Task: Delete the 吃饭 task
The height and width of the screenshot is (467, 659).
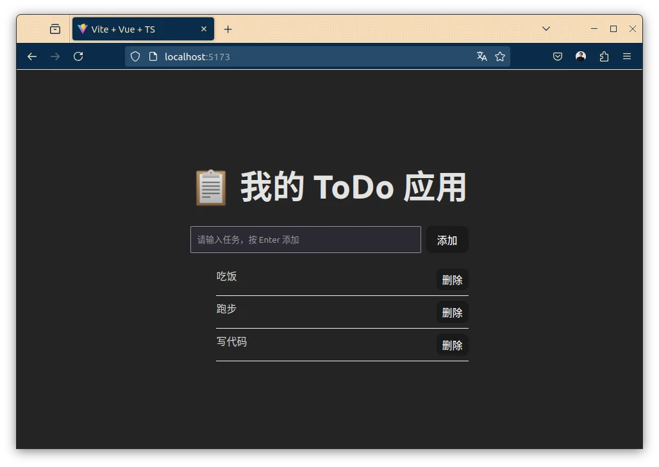Action: coord(452,280)
